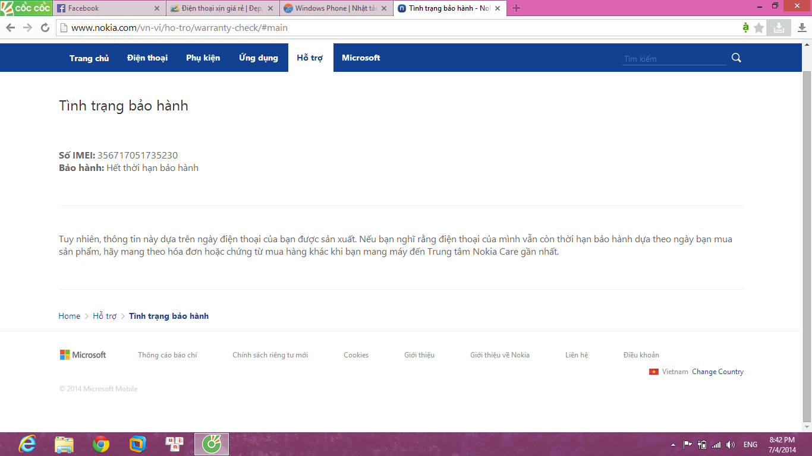This screenshot has height=456, width=812.
Task: Click the Microsoft logo in the footer
Action: pyautogui.click(x=83, y=354)
